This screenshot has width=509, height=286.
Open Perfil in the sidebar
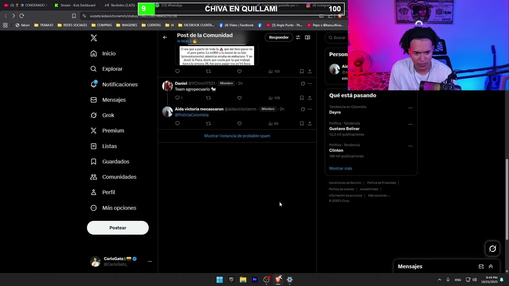(x=103, y=192)
